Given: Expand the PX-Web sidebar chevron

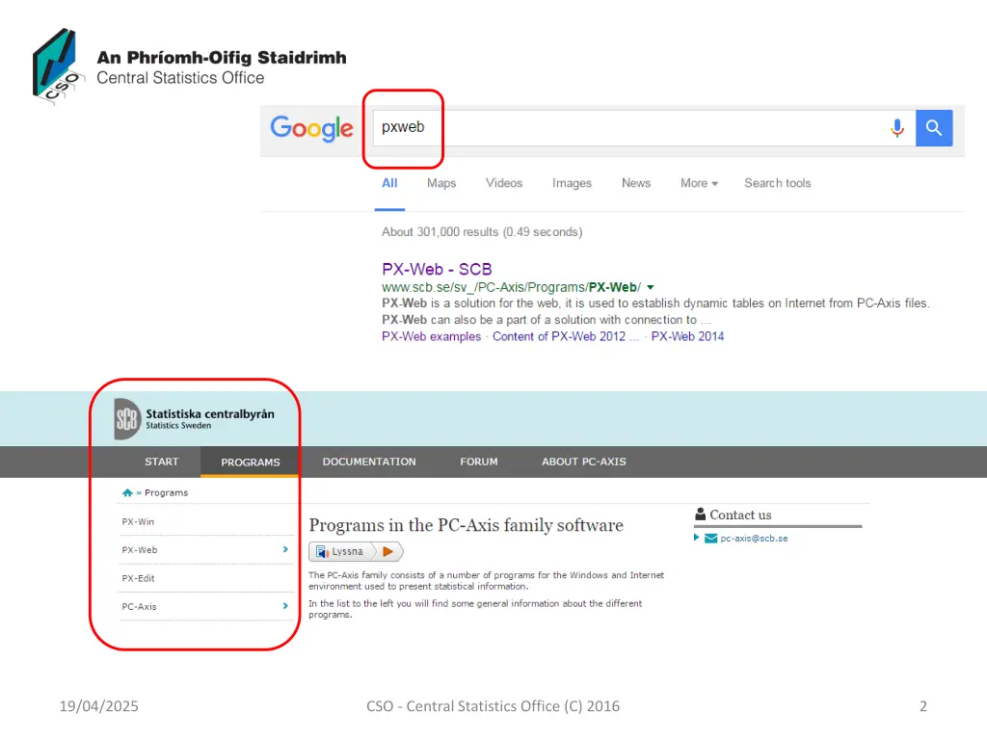Looking at the screenshot, I should click(285, 549).
